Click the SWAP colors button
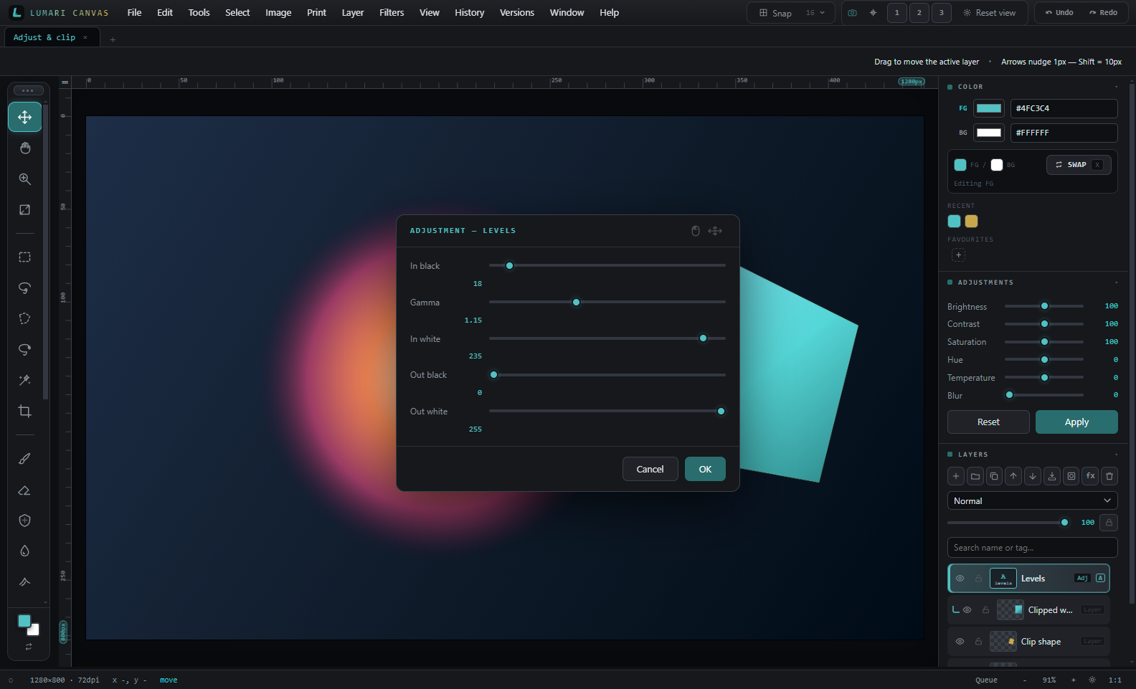1136x689 pixels. [1079, 165]
